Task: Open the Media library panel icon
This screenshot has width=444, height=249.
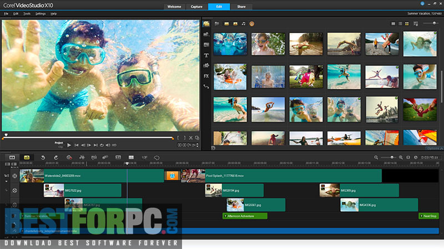Action: pyautogui.click(x=206, y=24)
